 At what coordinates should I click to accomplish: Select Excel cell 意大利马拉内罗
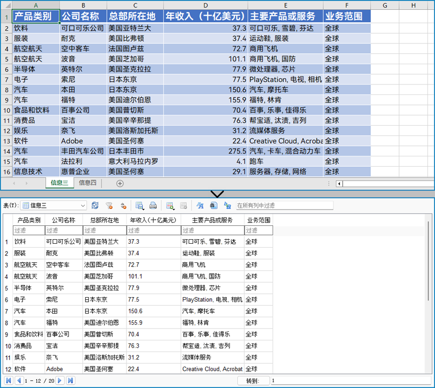point(135,162)
